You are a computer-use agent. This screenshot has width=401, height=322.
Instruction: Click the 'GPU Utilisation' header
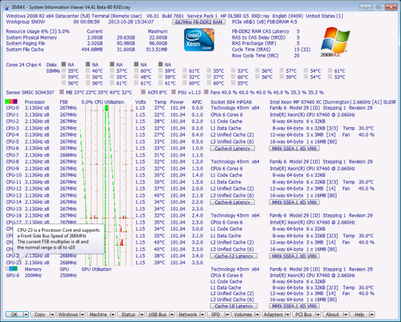coord(96,269)
